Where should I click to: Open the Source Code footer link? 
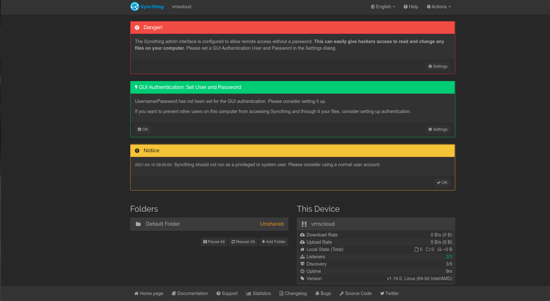click(355, 293)
